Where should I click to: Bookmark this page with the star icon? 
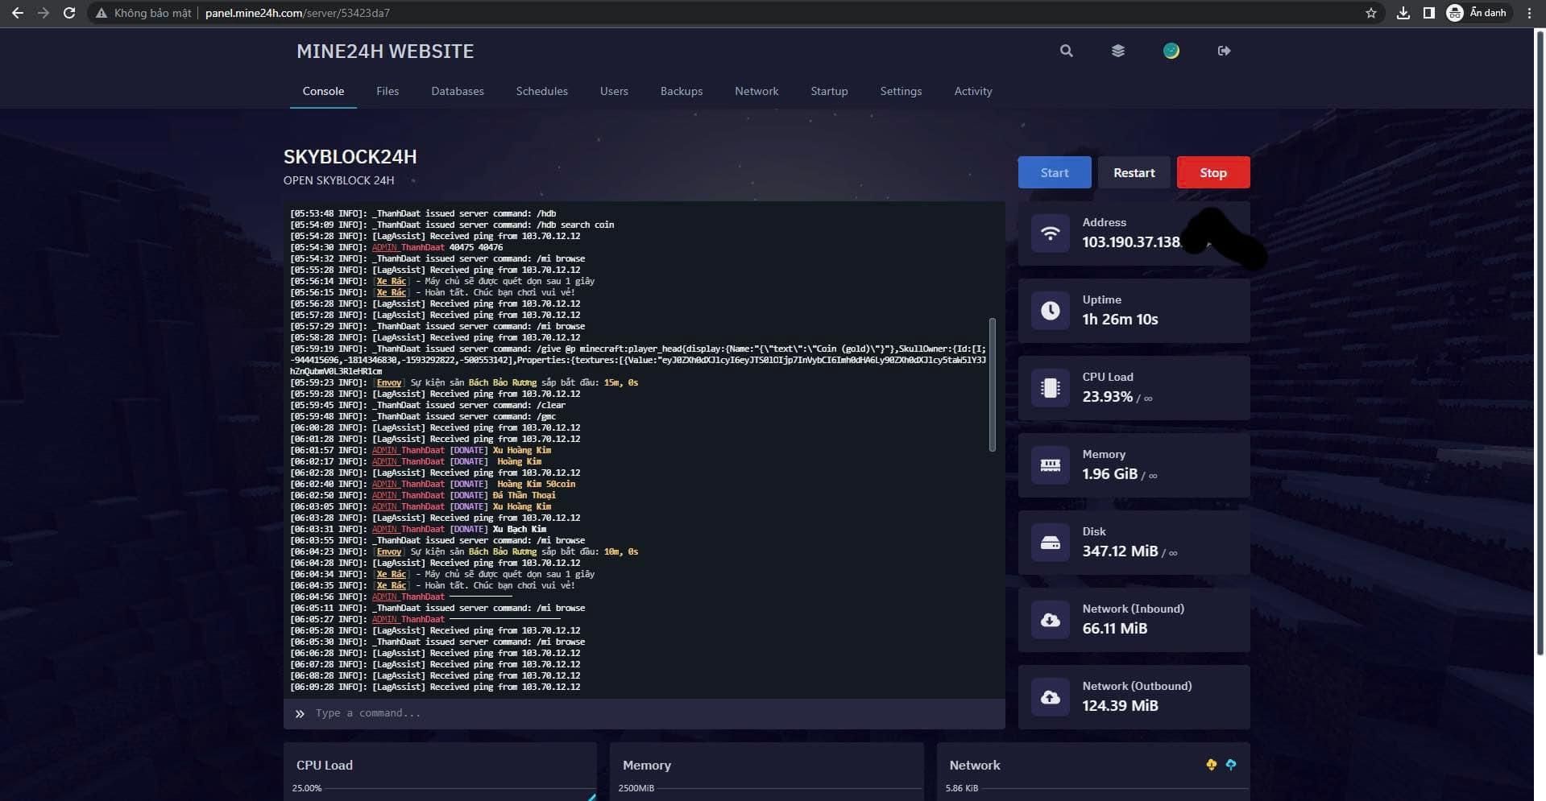(1371, 13)
